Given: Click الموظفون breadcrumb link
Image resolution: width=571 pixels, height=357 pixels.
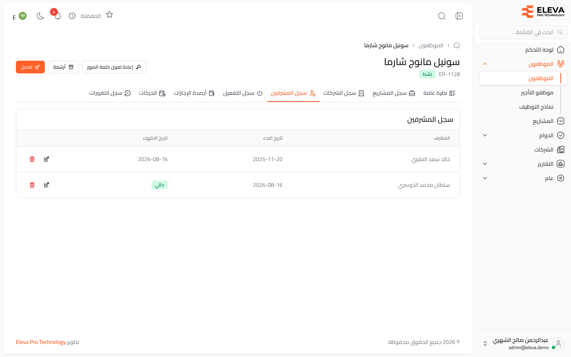Looking at the screenshot, I should pos(431,45).
